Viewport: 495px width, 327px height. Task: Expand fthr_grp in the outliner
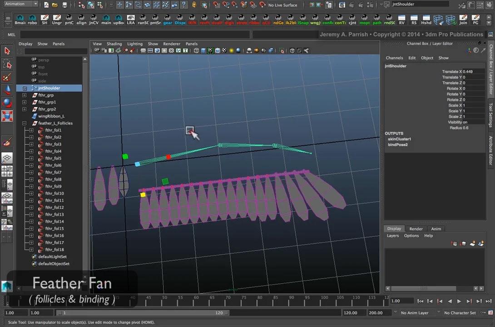(25, 95)
